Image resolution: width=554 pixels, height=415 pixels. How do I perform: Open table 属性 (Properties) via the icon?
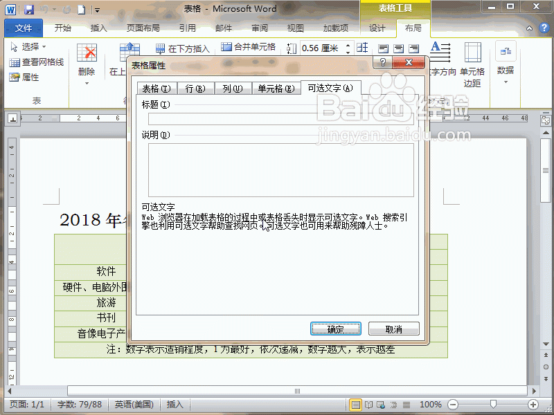(x=14, y=77)
